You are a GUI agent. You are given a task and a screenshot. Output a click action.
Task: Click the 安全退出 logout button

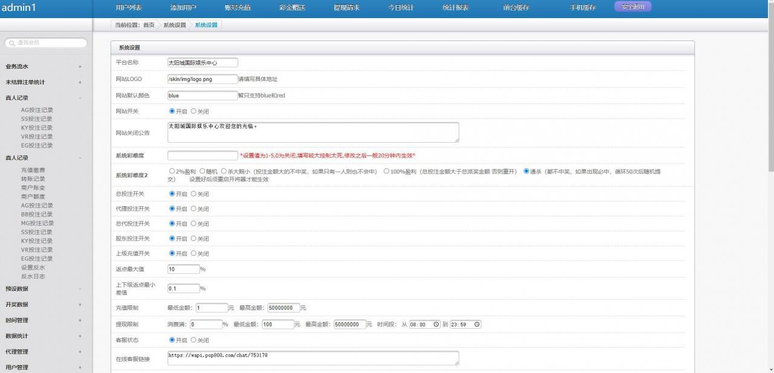coord(633,7)
